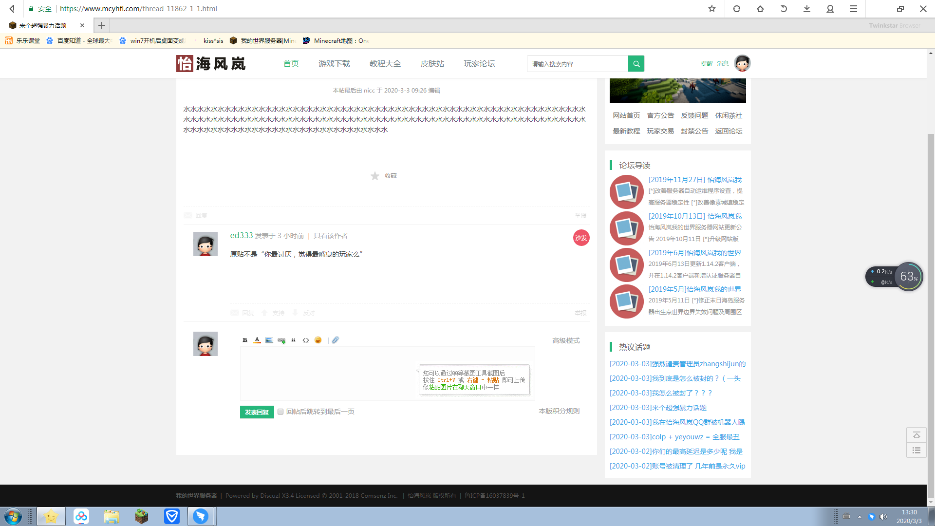Click the paperclip attachment icon

[x=336, y=340]
